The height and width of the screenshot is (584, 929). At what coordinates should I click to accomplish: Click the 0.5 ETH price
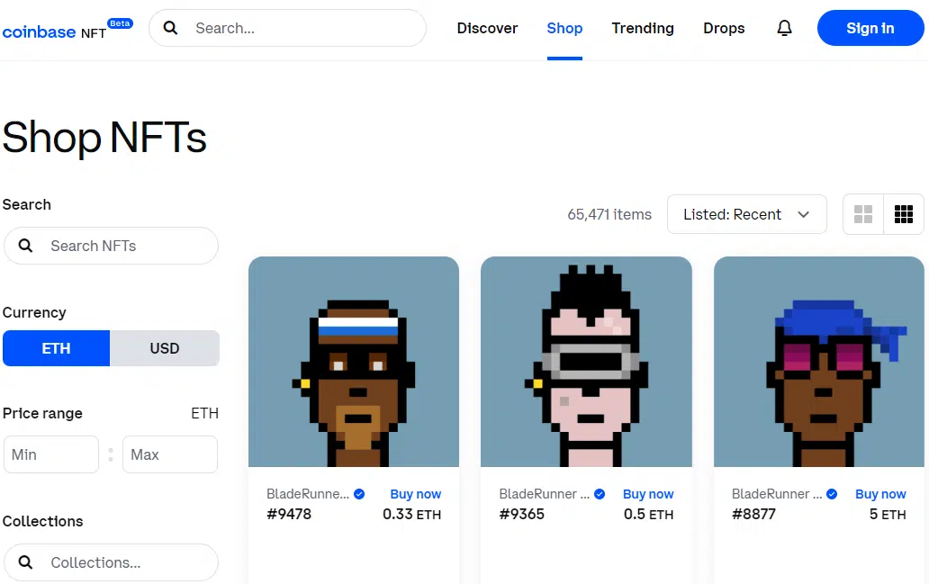[x=649, y=514]
